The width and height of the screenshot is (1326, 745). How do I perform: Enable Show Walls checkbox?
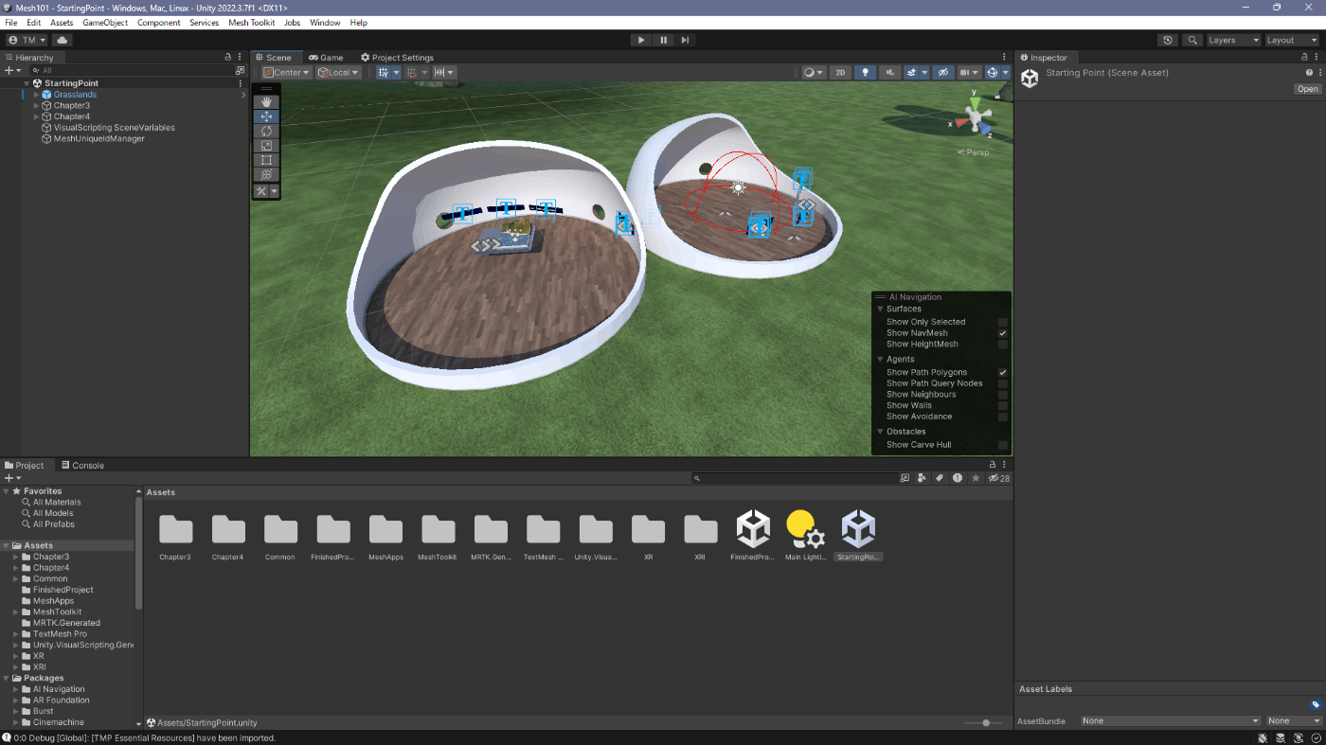tap(1002, 405)
